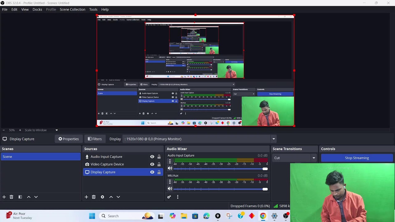Open Microsoft Store from taskbar
Viewport: 395px width, 222px height.
[x=195, y=216]
